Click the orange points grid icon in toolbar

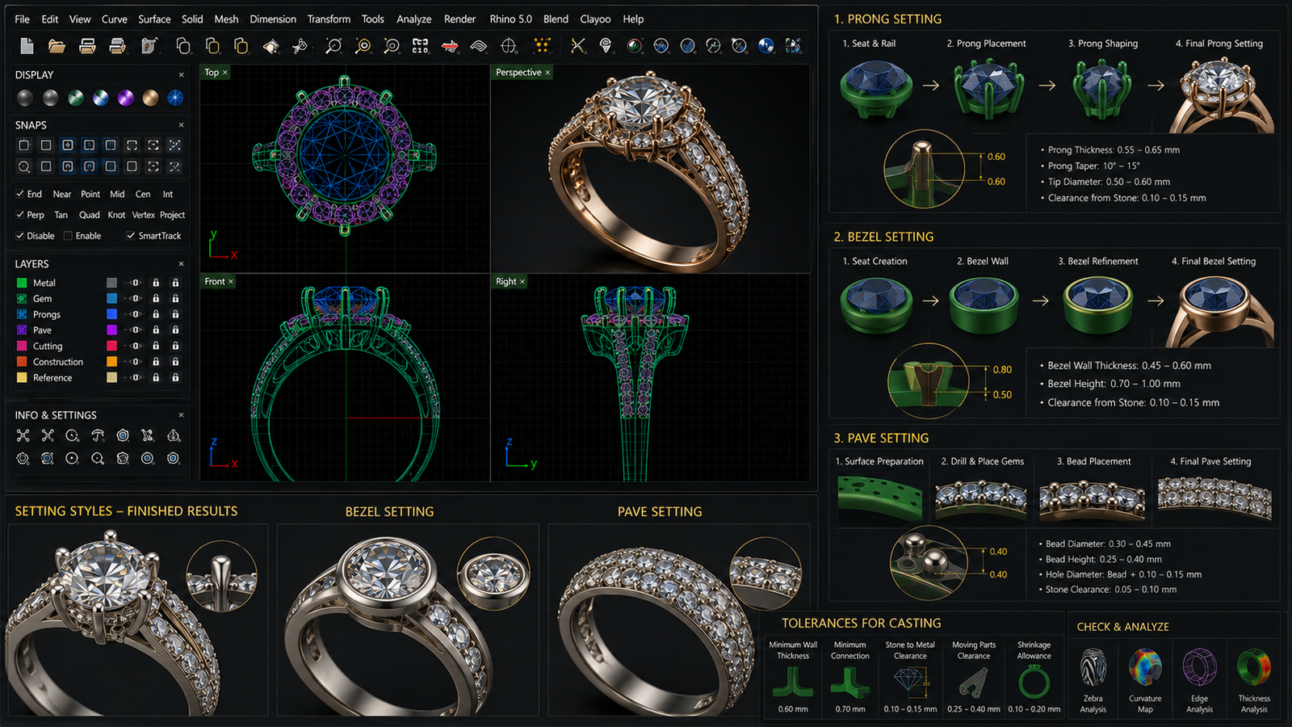(542, 46)
